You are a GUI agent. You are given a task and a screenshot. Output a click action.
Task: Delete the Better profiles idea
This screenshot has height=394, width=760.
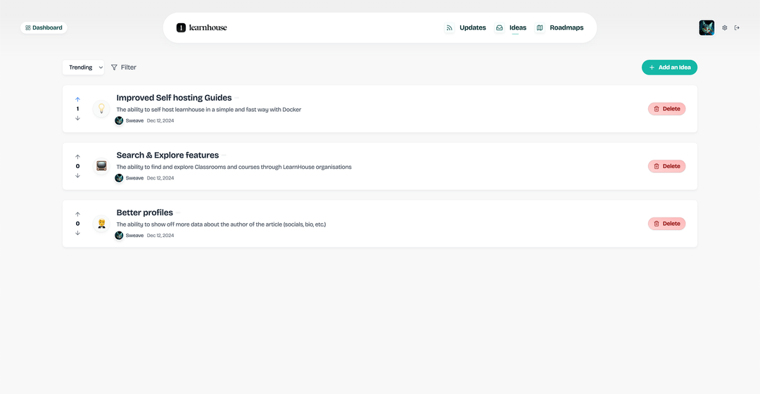pos(666,224)
